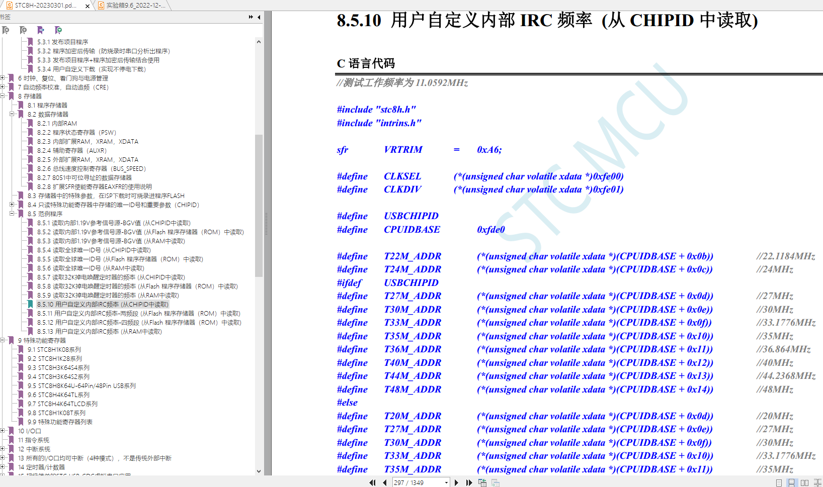Expand bookmark 12 中断系统

pyautogui.click(x=3, y=449)
